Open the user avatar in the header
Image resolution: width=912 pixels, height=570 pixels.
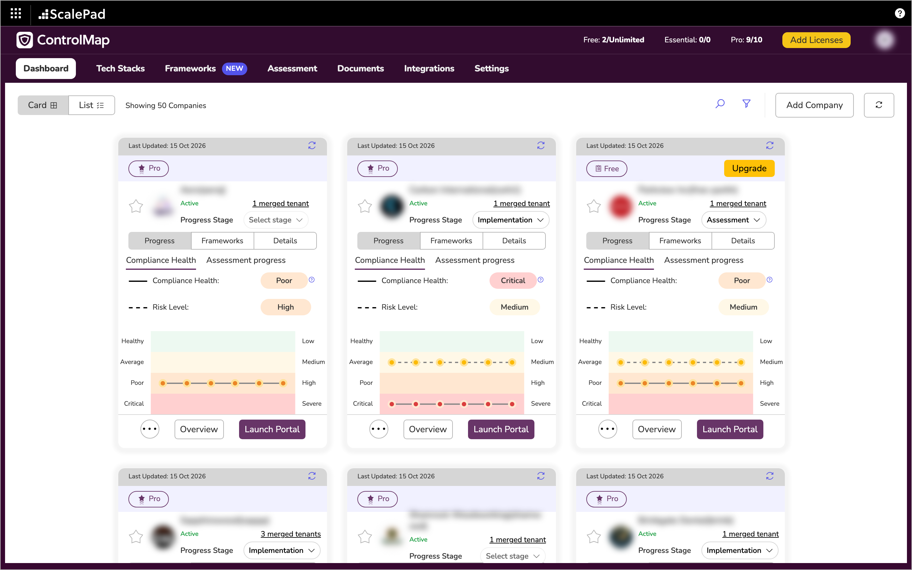click(884, 40)
